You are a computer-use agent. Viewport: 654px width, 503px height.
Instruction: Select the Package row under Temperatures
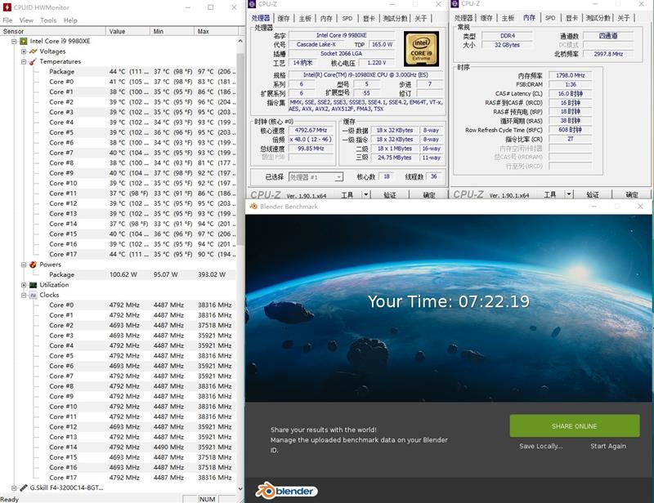pos(141,72)
